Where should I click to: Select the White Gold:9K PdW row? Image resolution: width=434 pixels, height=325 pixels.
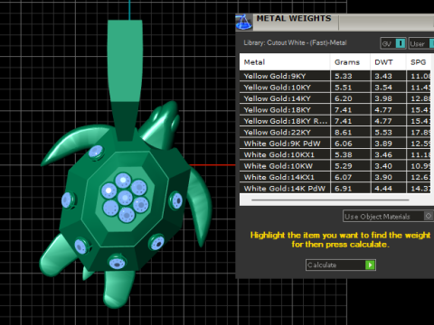pos(335,144)
